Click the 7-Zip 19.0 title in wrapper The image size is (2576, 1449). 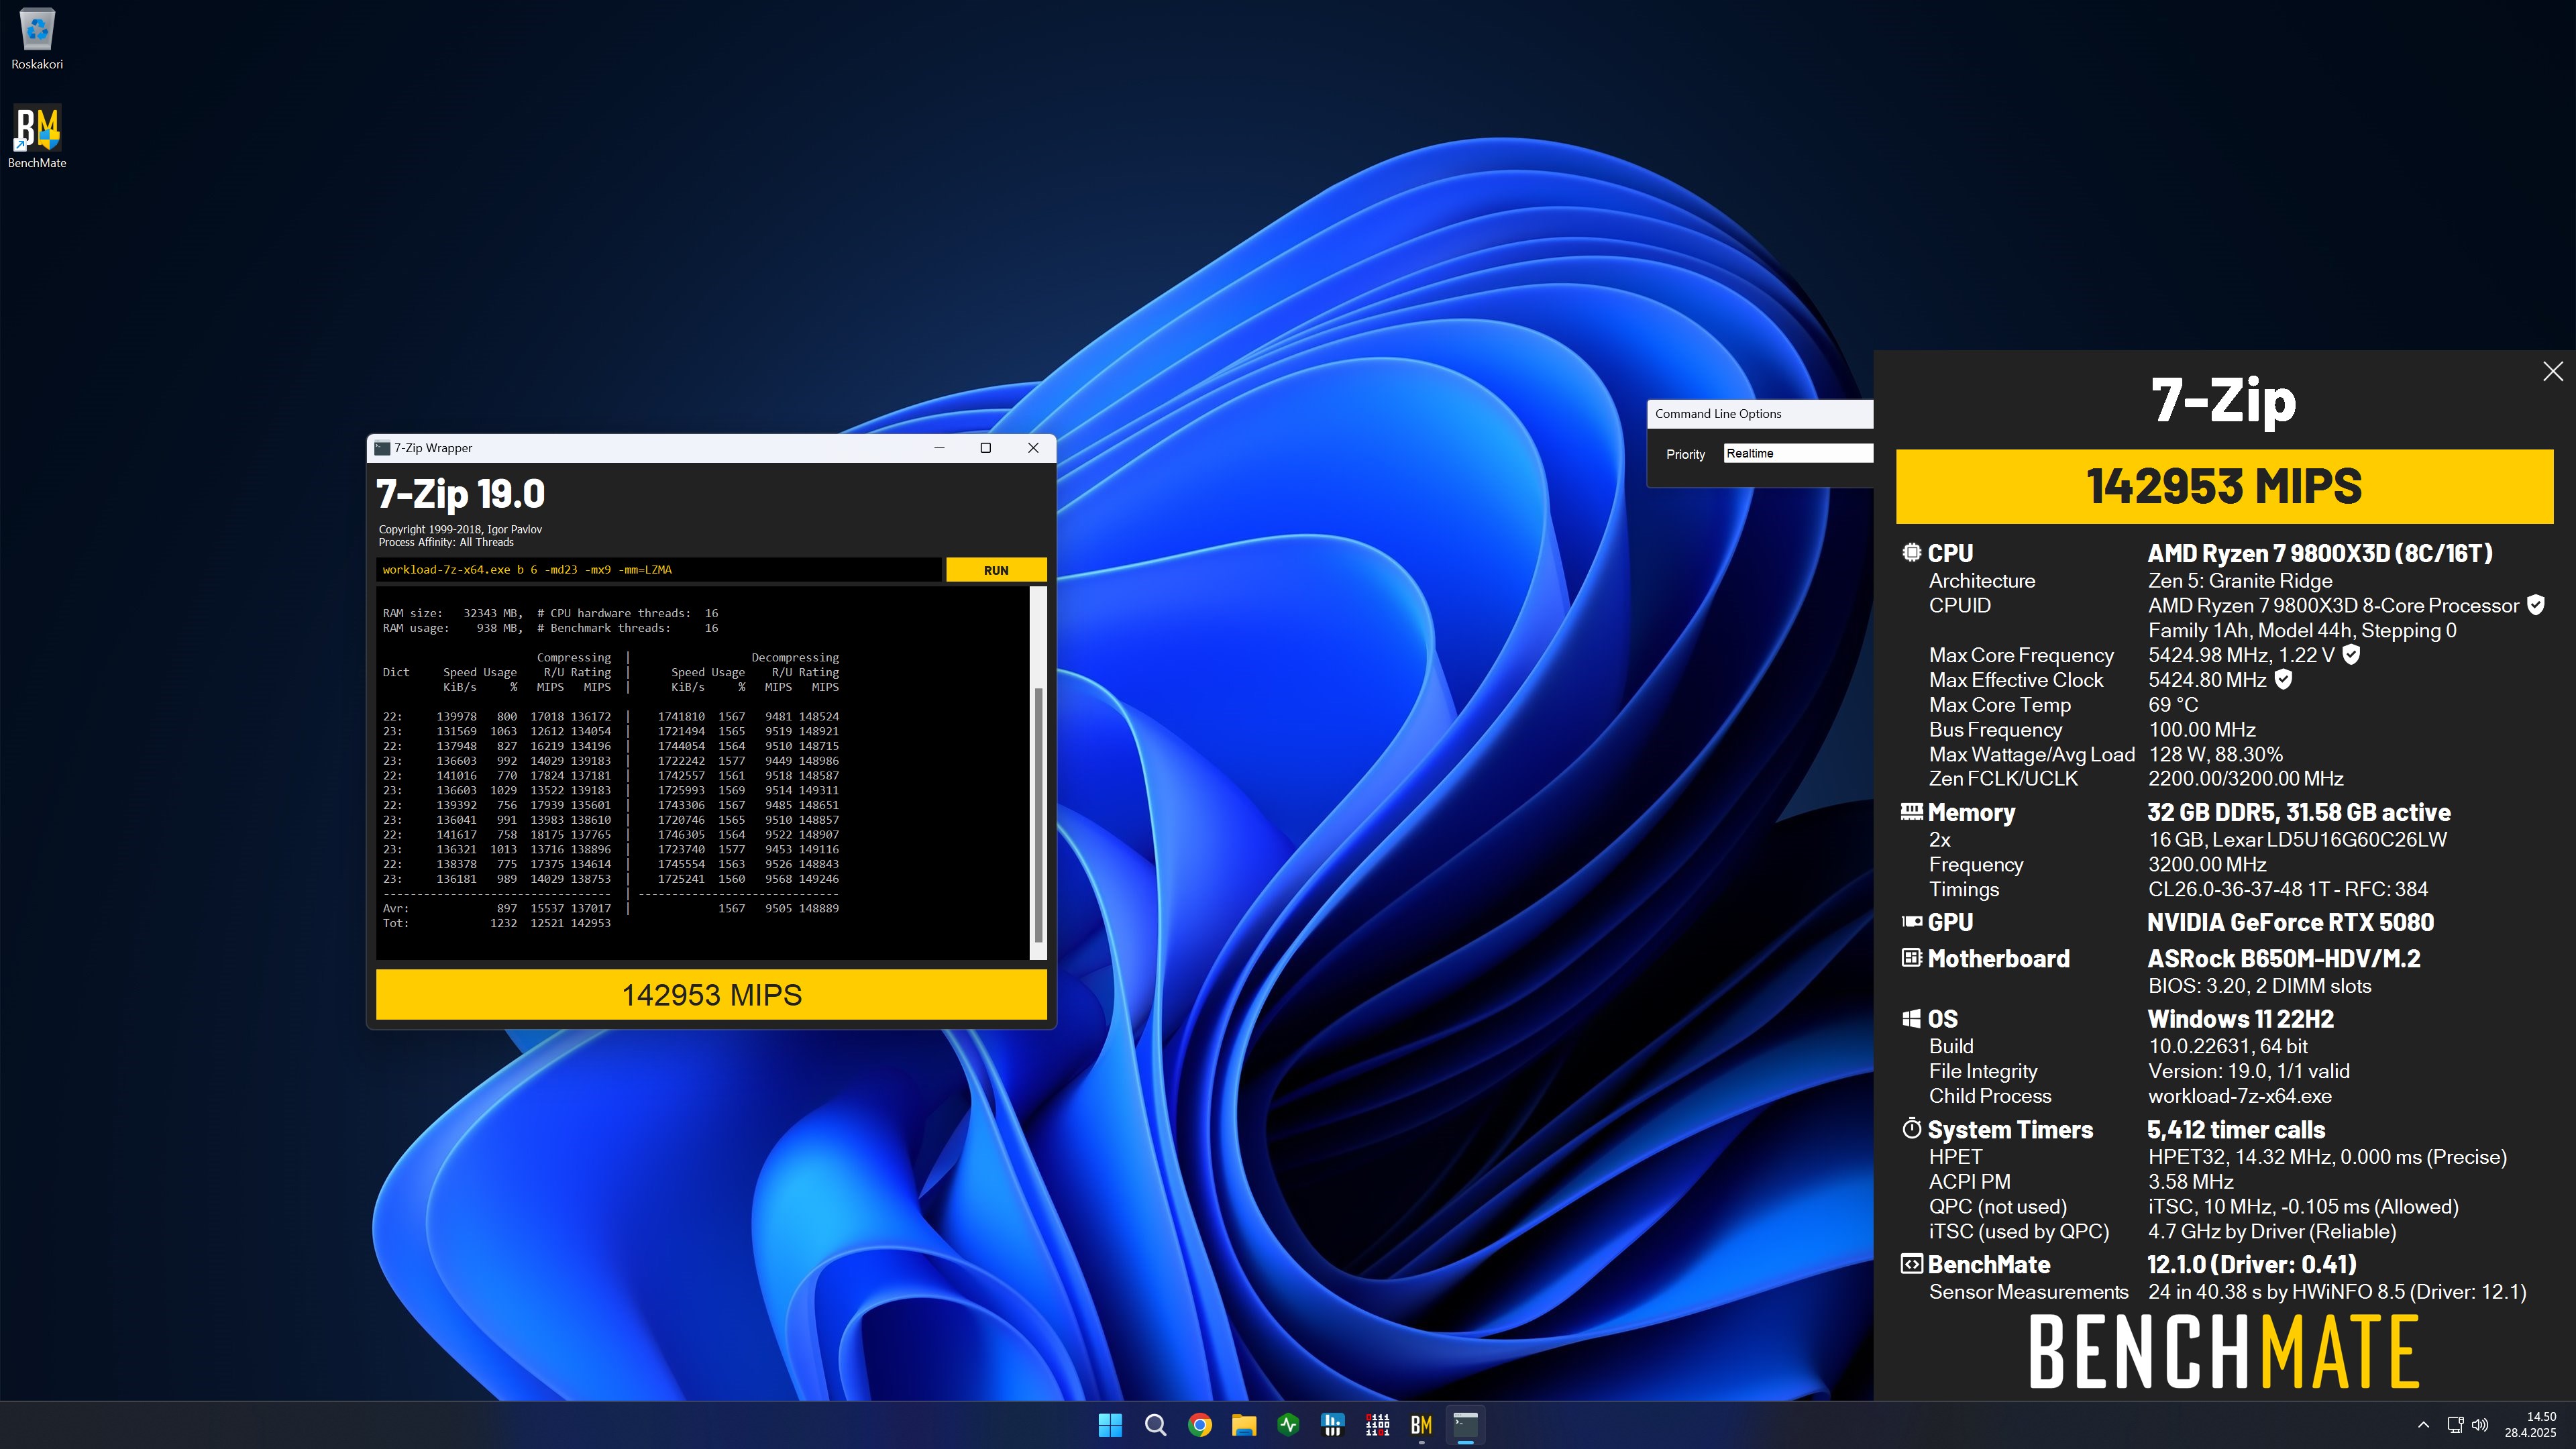click(x=460, y=494)
